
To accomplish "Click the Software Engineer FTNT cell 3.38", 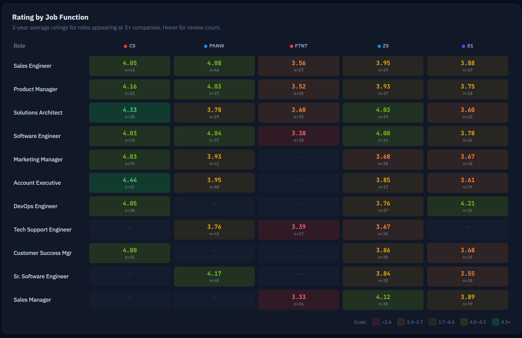I will 299,136.
